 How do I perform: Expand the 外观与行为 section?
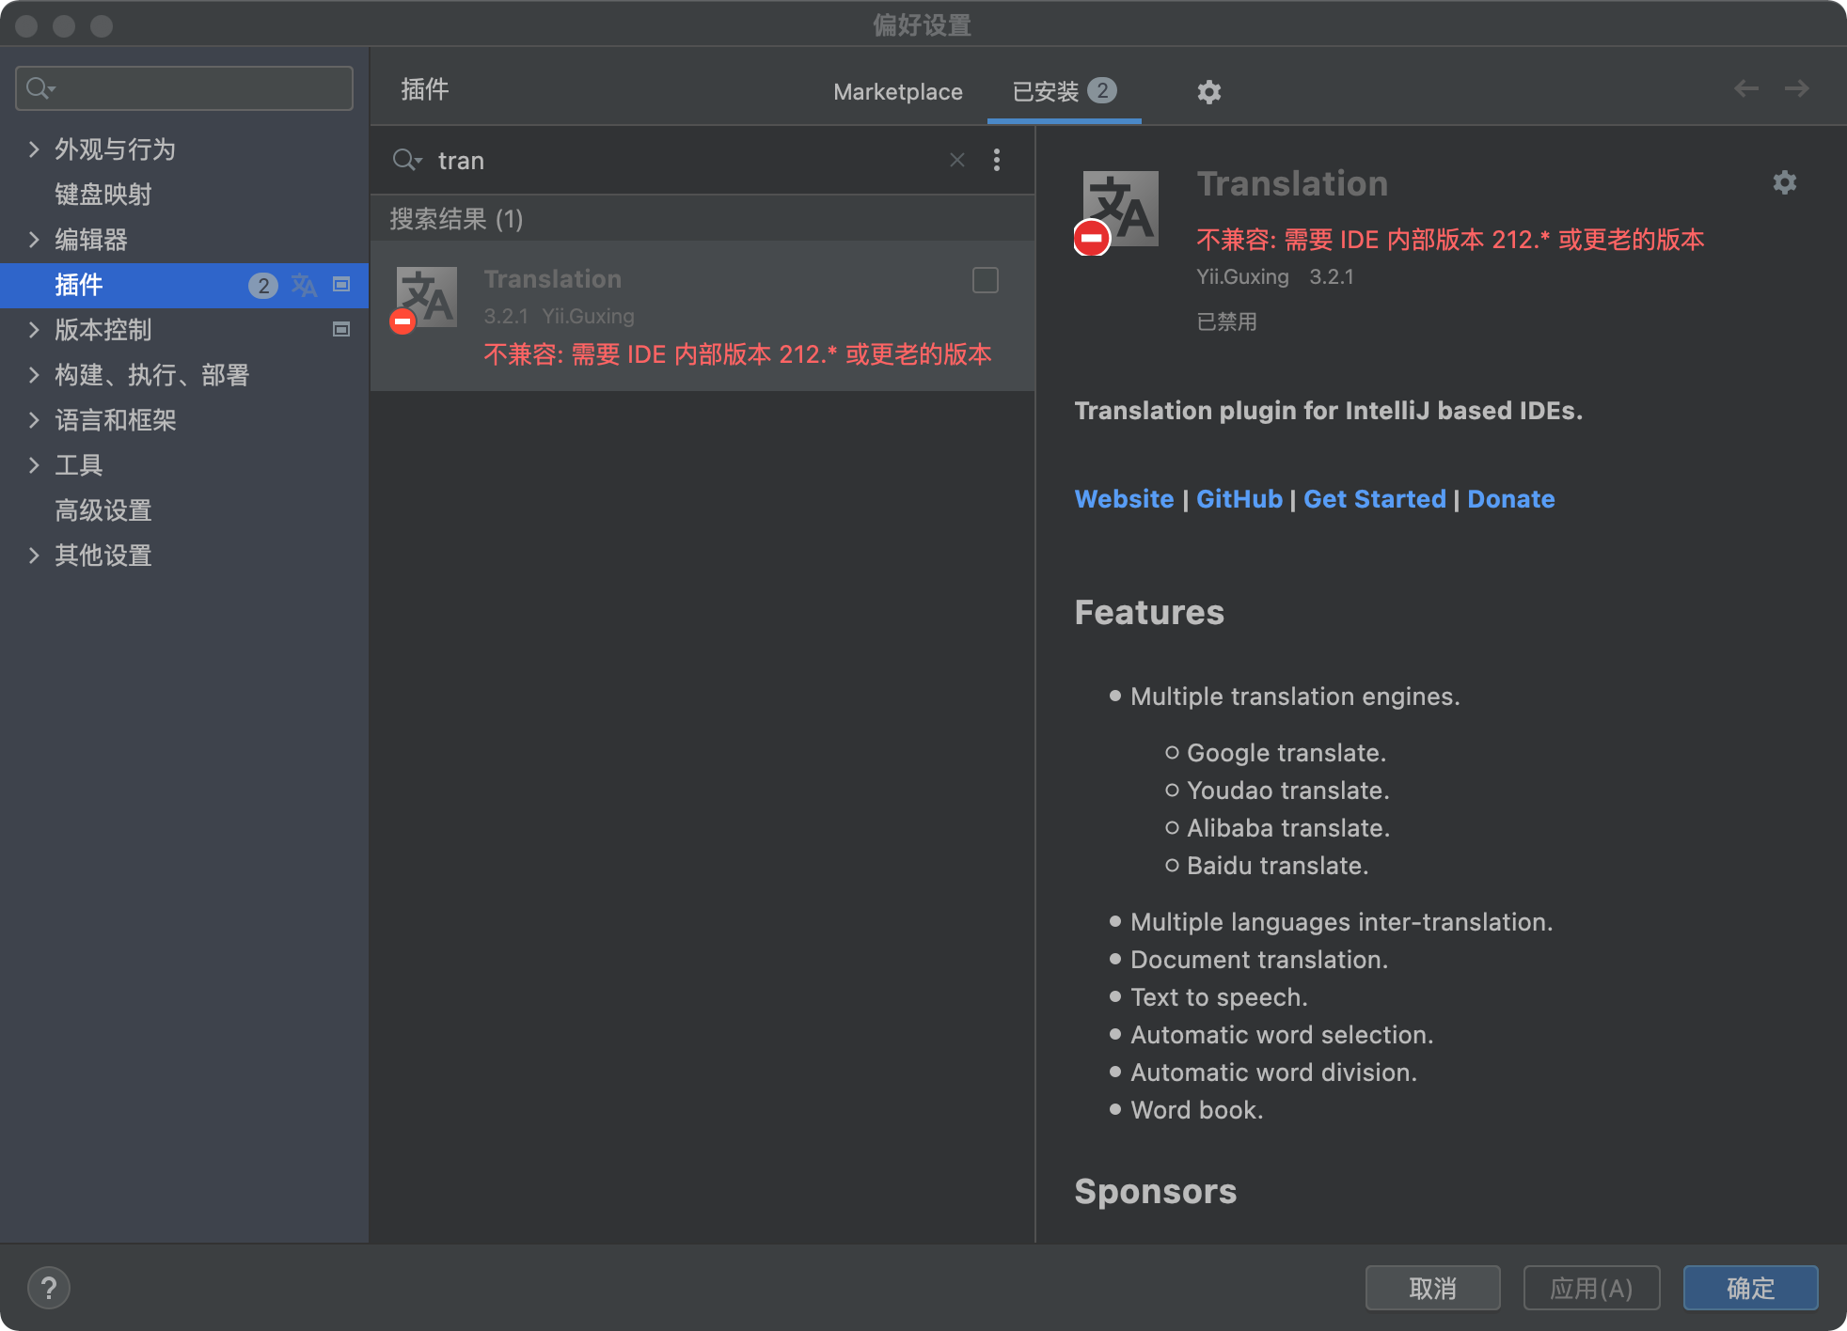pyautogui.click(x=34, y=149)
